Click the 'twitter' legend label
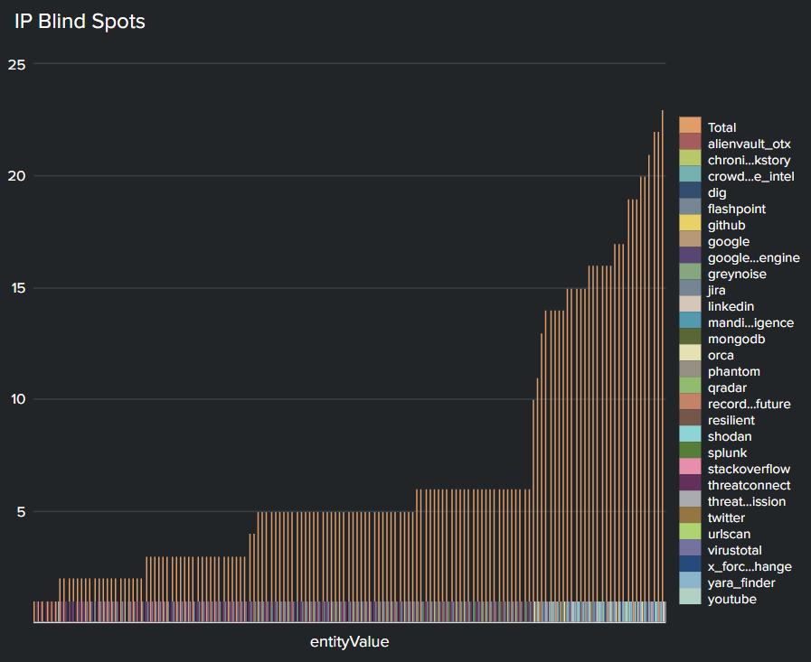The height and width of the screenshot is (662, 811). (726, 517)
